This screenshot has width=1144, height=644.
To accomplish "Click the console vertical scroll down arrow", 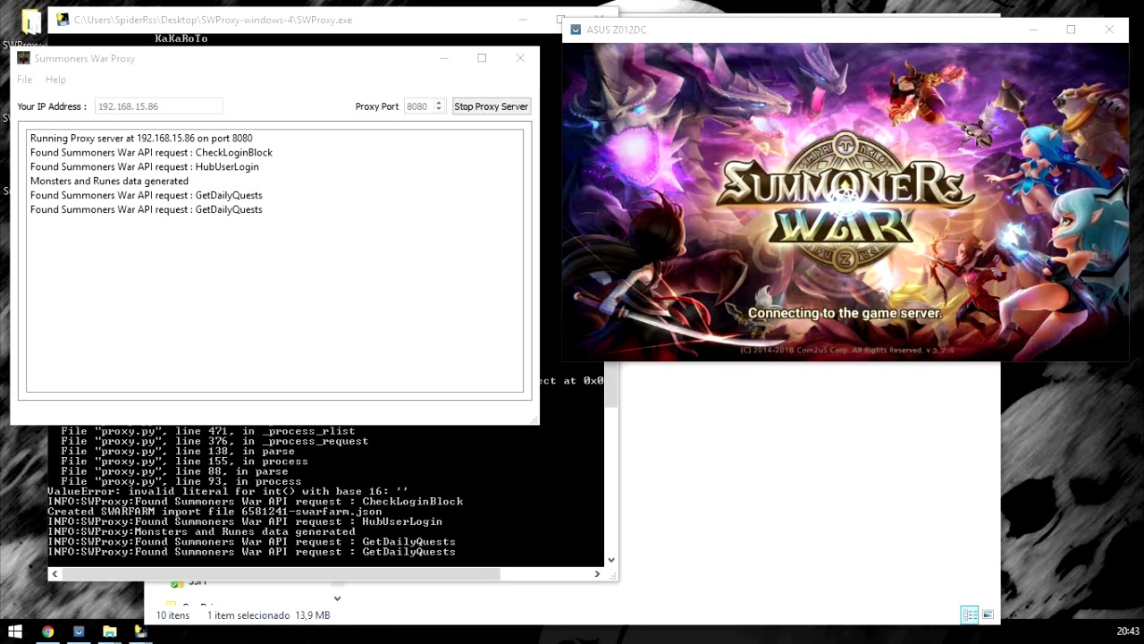I will pyautogui.click(x=611, y=560).
